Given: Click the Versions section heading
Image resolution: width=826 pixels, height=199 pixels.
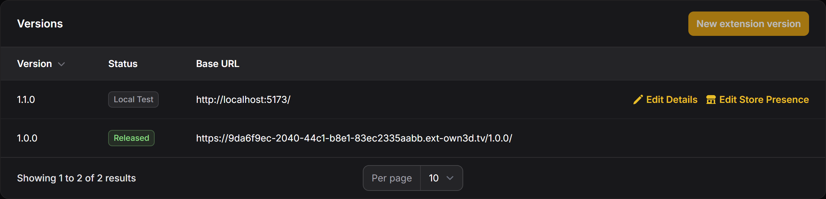Looking at the screenshot, I should tap(40, 24).
